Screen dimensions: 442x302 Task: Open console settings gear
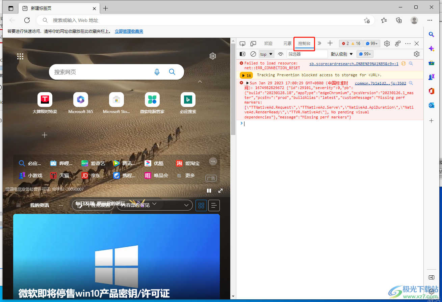click(x=417, y=54)
